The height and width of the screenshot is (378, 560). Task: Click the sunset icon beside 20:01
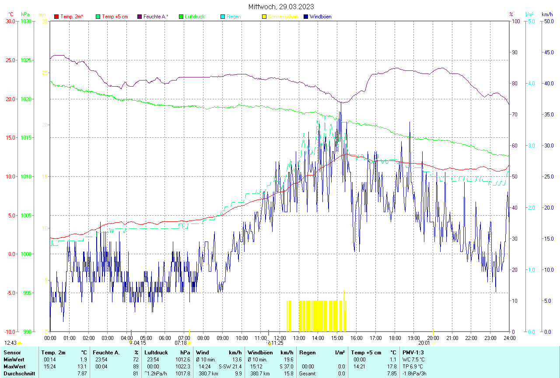tap(433, 343)
